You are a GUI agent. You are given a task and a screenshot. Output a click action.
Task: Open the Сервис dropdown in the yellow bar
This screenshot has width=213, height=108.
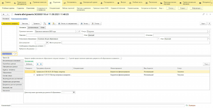click(x=183, y=8)
